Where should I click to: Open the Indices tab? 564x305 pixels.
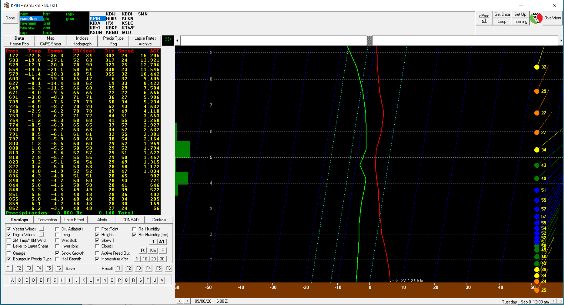click(82, 38)
